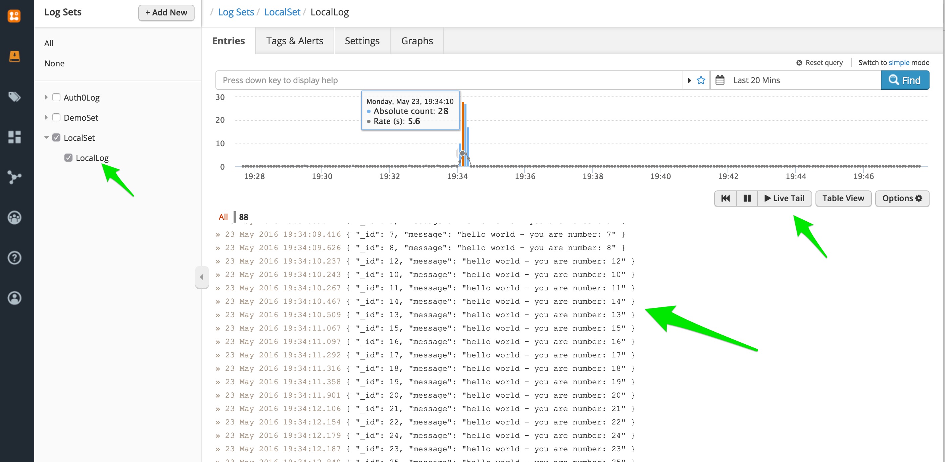The width and height of the screenshot is (945, 462).
Task: Save query with the star icon
Action: point(701,80)
